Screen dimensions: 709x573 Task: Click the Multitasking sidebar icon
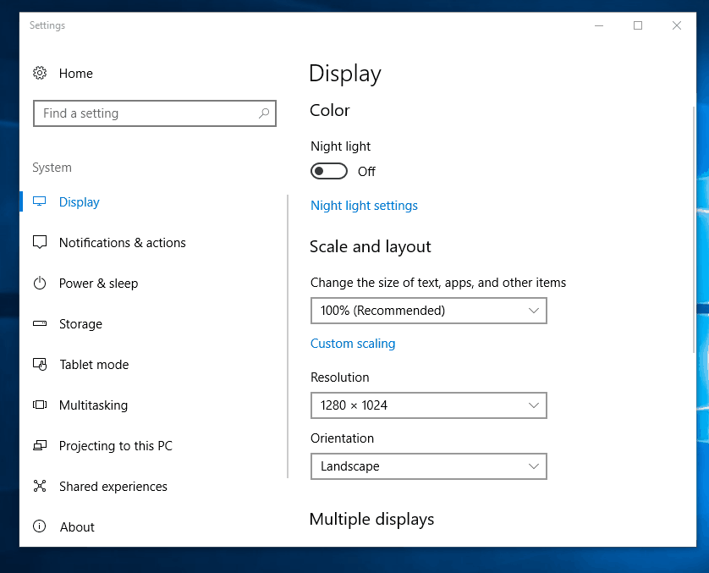(x=40, y=405)
